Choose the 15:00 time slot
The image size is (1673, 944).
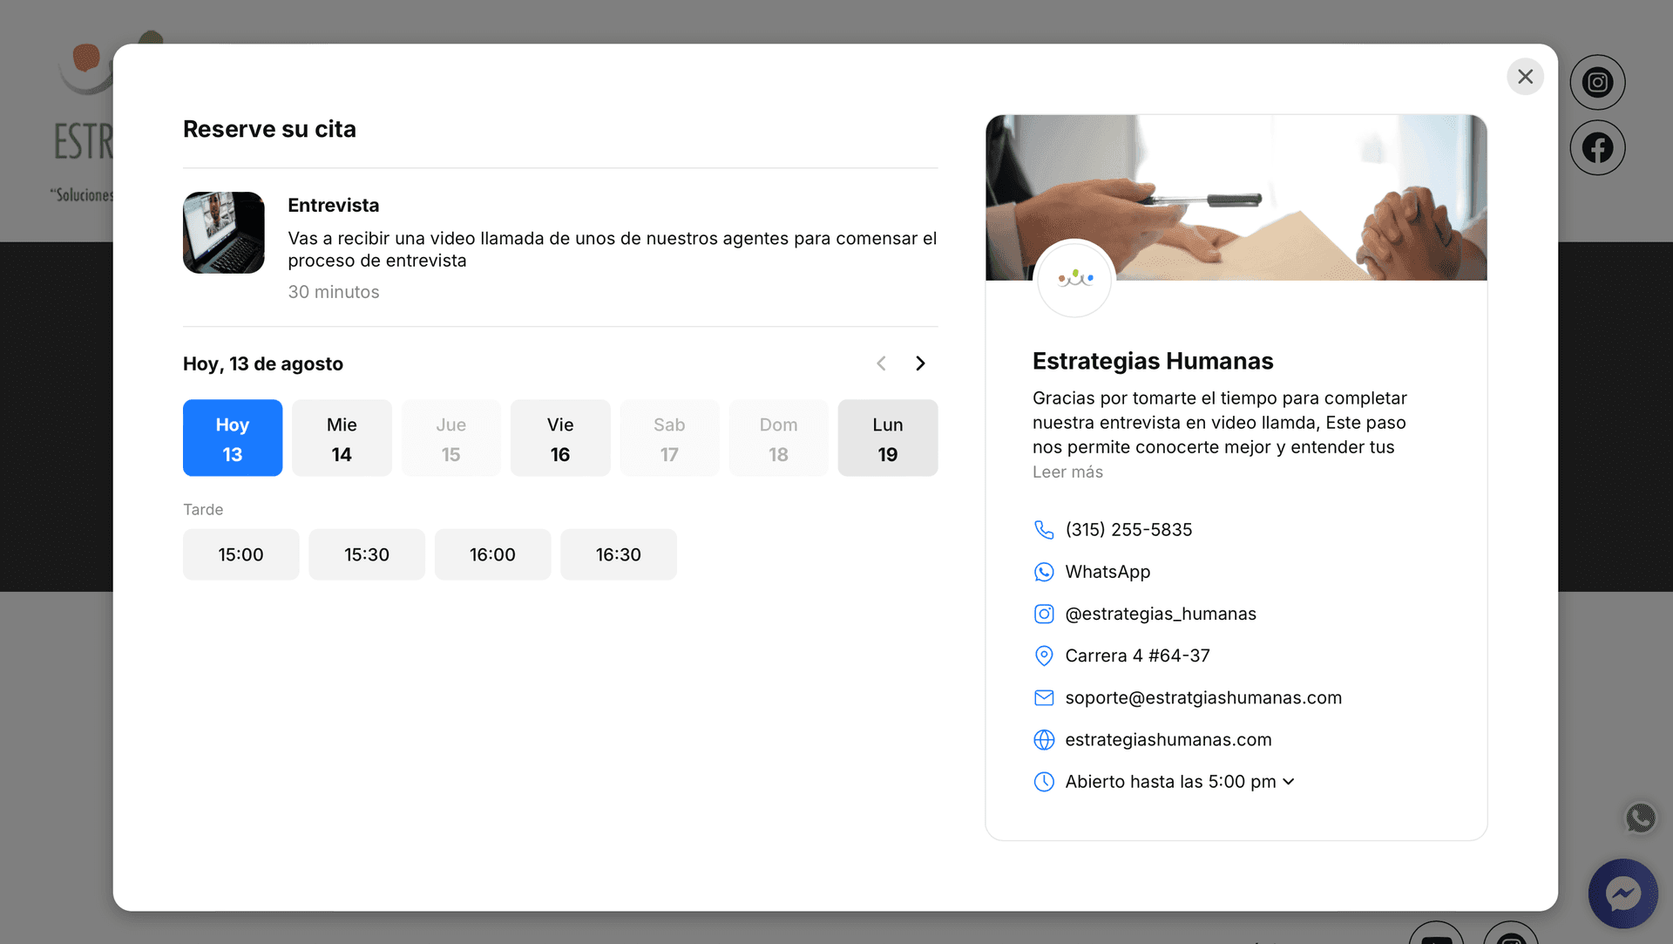(240, 554)
